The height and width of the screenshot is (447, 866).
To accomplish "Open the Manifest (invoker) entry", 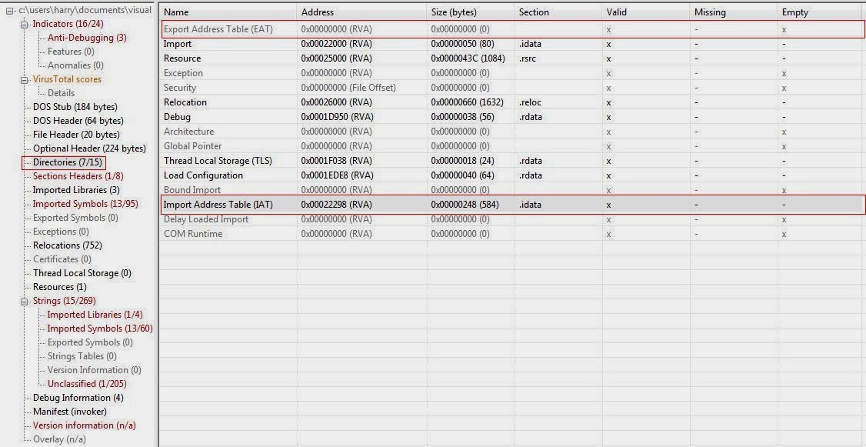I will point(65,412).
